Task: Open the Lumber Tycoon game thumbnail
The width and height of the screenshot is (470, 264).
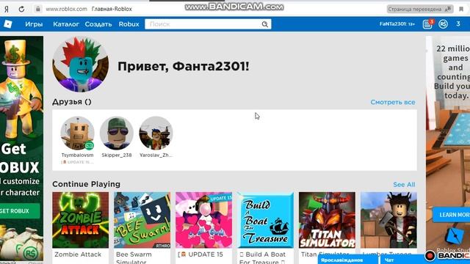Action: [x=388, y=220]
